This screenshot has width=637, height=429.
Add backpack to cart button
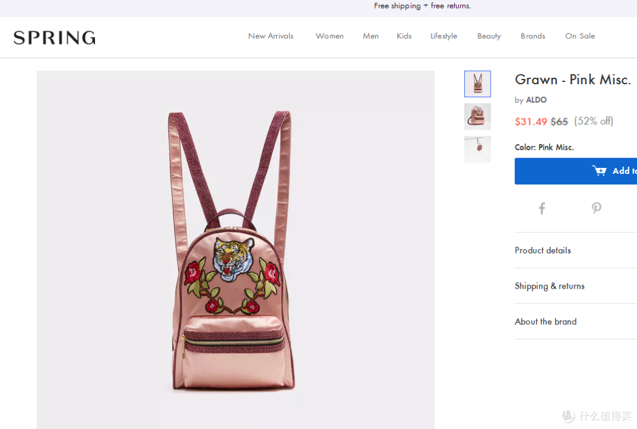click(576, 171)
